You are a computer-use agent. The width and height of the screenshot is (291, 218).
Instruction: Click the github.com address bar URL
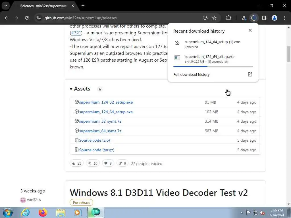pyautogui.click(x=80, y=18)
